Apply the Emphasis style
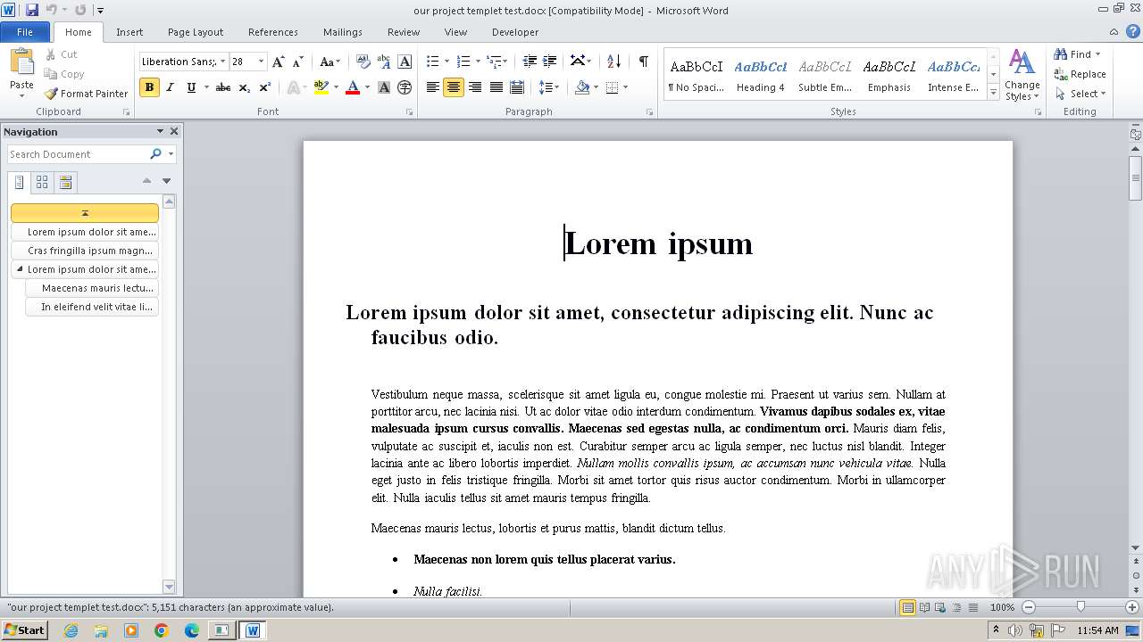Viewport: 1143px width, 642px height. (889, 75)
